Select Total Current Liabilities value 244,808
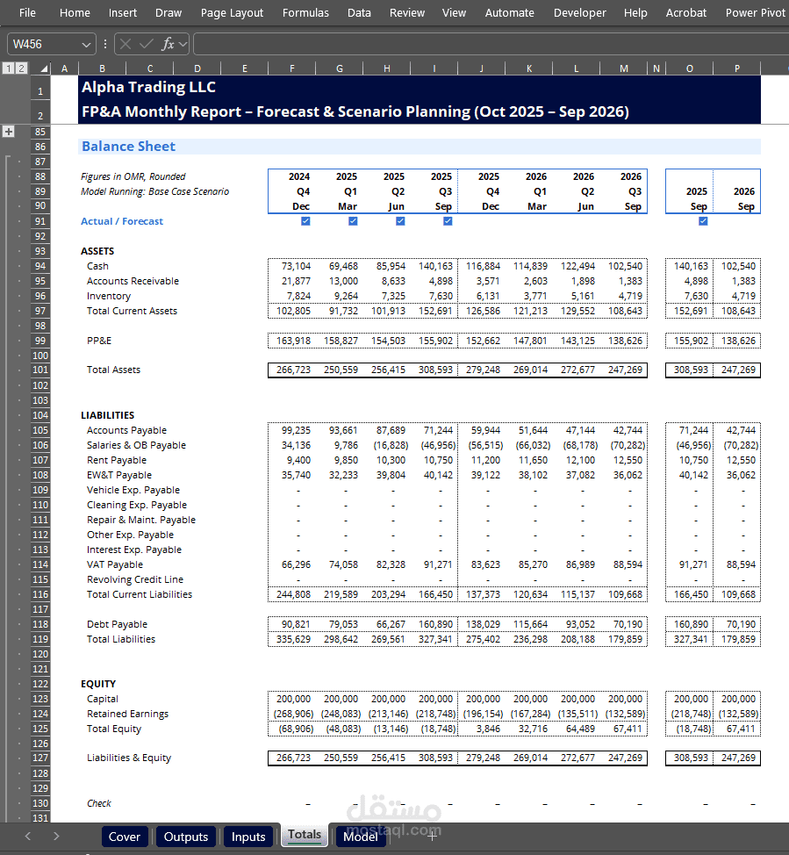789x855 pixels. [293, 594]
